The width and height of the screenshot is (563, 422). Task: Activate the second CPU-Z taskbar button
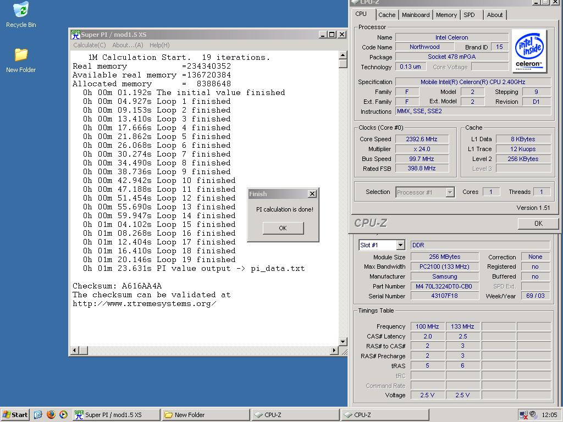pyautogui.click(x=385, y=414)
